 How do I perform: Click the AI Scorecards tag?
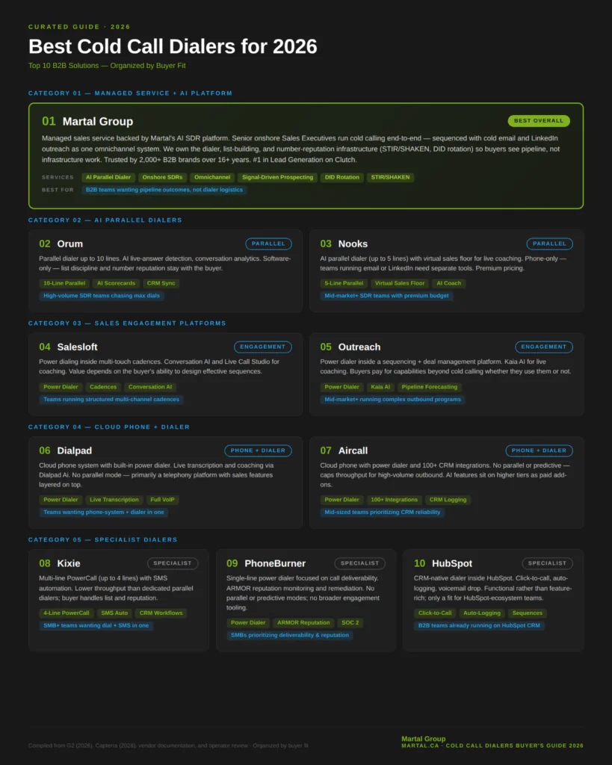click(116, 283)
